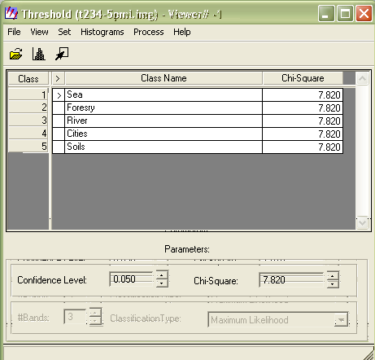Maximize the Threshold window
Image resolution: width=375 pixels, height=360 pixels.
(345, 13)
